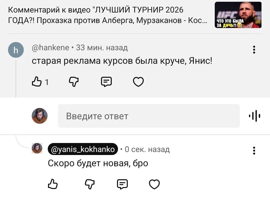Click the profile avatar beside the reply field
This screenshot has width=270, height=201.
pyautogui.click(x=40, y=116)
